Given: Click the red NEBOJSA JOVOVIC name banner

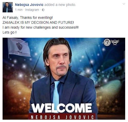Looking at the screenshot, I should tap(62, 117).
